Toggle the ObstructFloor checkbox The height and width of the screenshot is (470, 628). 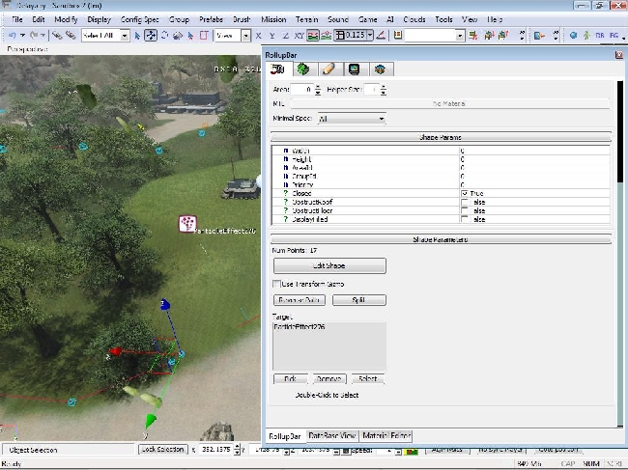(464, 210)
